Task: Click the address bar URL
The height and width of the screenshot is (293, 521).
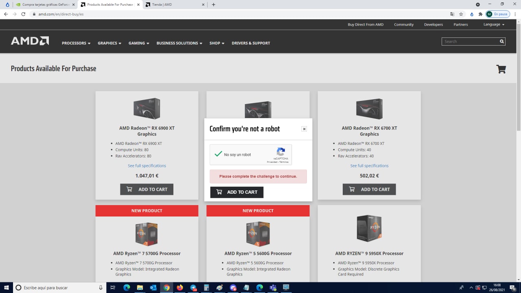Action: tap(61, 14)
